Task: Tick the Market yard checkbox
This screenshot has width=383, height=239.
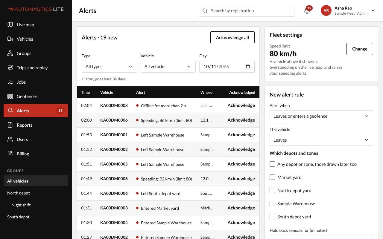Action: coord(272,177)
